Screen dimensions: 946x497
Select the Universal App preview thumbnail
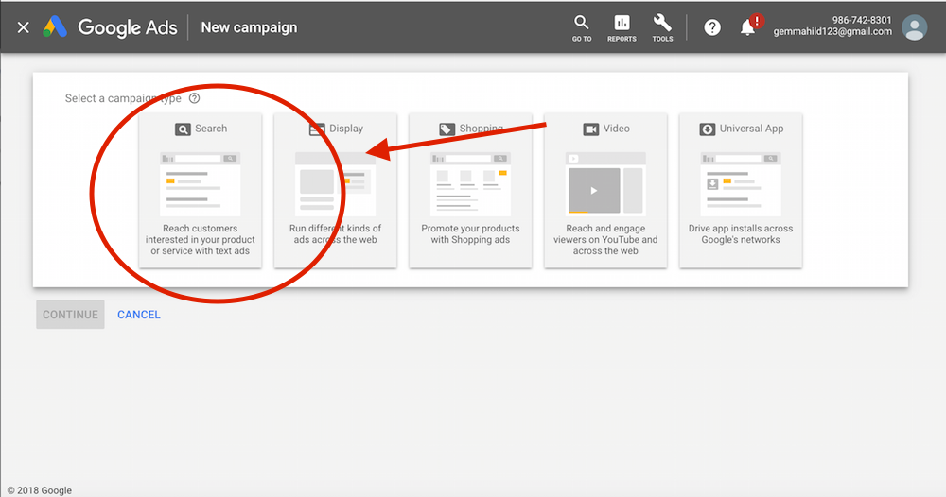[x=741, y=184]
